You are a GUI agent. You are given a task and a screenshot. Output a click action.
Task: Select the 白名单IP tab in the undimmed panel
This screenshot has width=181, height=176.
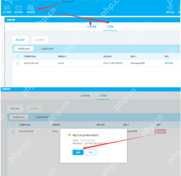39,40
